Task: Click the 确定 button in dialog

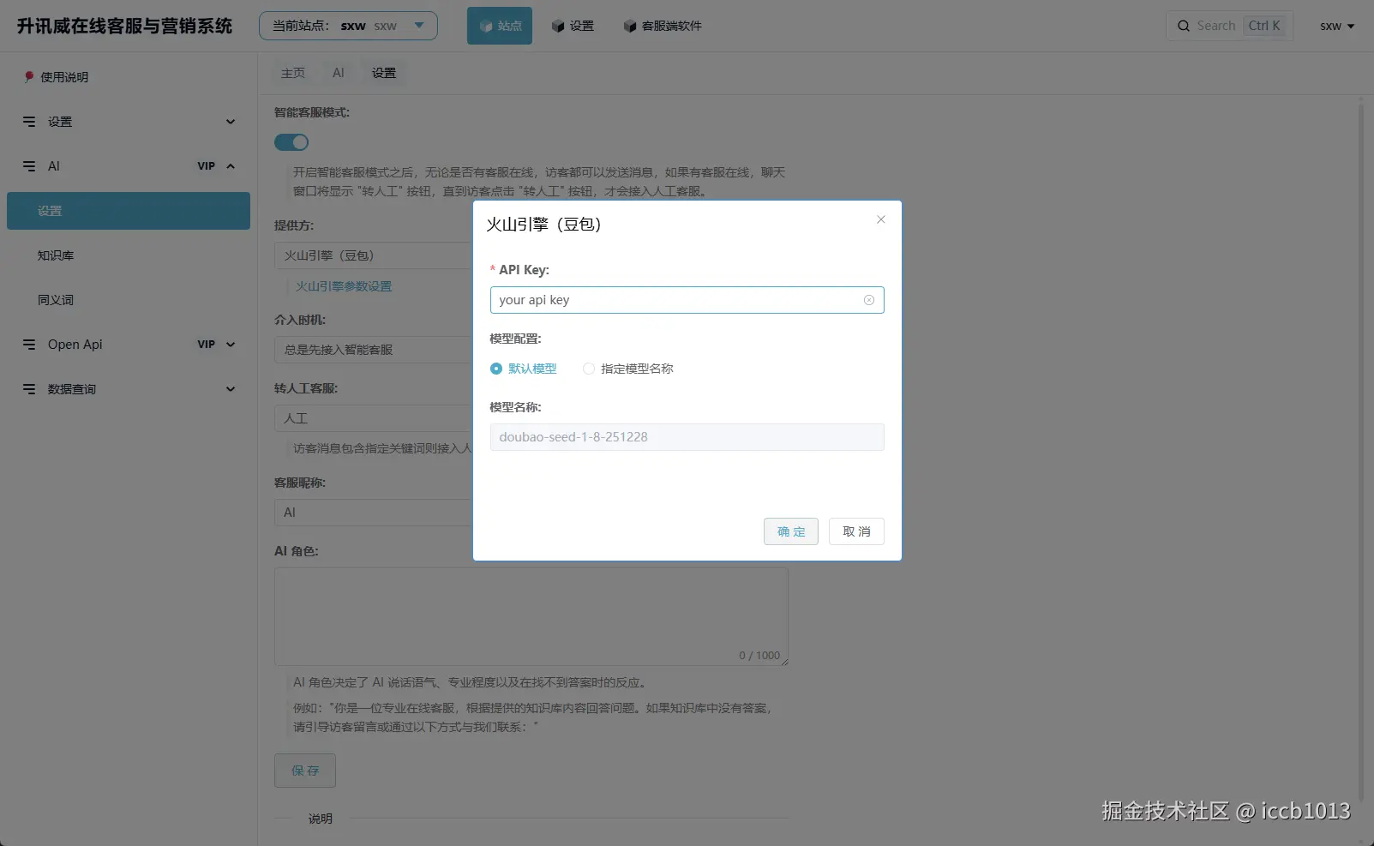Action: [791, 531]
